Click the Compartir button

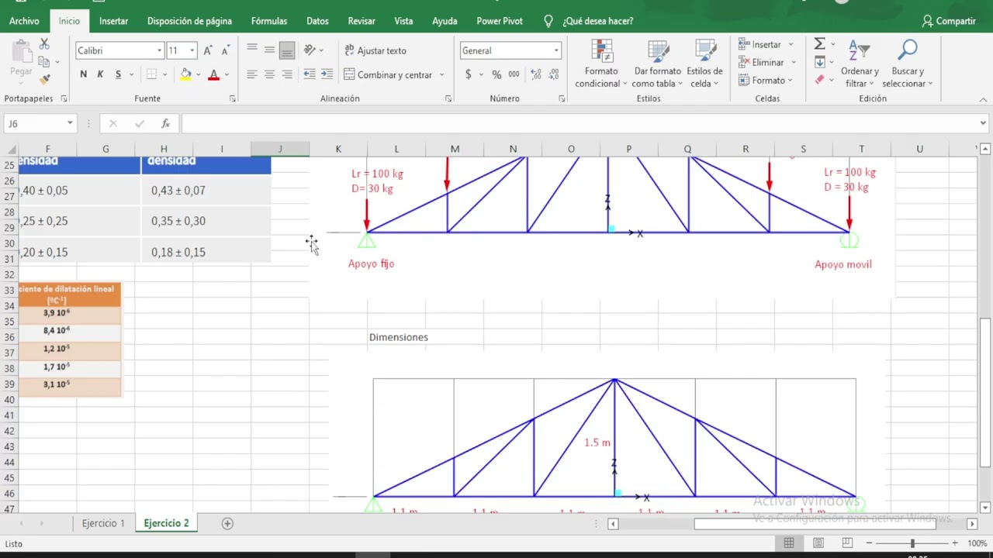click(949, 21)
